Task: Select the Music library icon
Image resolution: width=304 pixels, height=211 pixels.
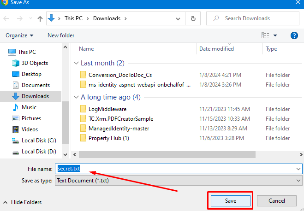Action: coord(15,107)
